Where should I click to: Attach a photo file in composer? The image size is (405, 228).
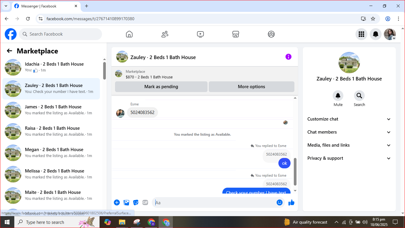[x=126, y=202]
